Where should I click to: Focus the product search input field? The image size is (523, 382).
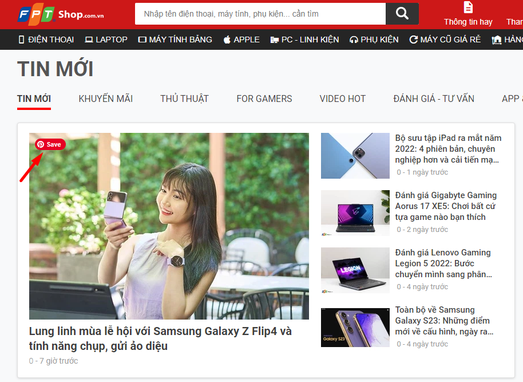point(260,14)
